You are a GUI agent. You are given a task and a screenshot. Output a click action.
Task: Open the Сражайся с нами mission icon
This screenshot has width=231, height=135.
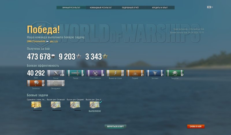36,105
